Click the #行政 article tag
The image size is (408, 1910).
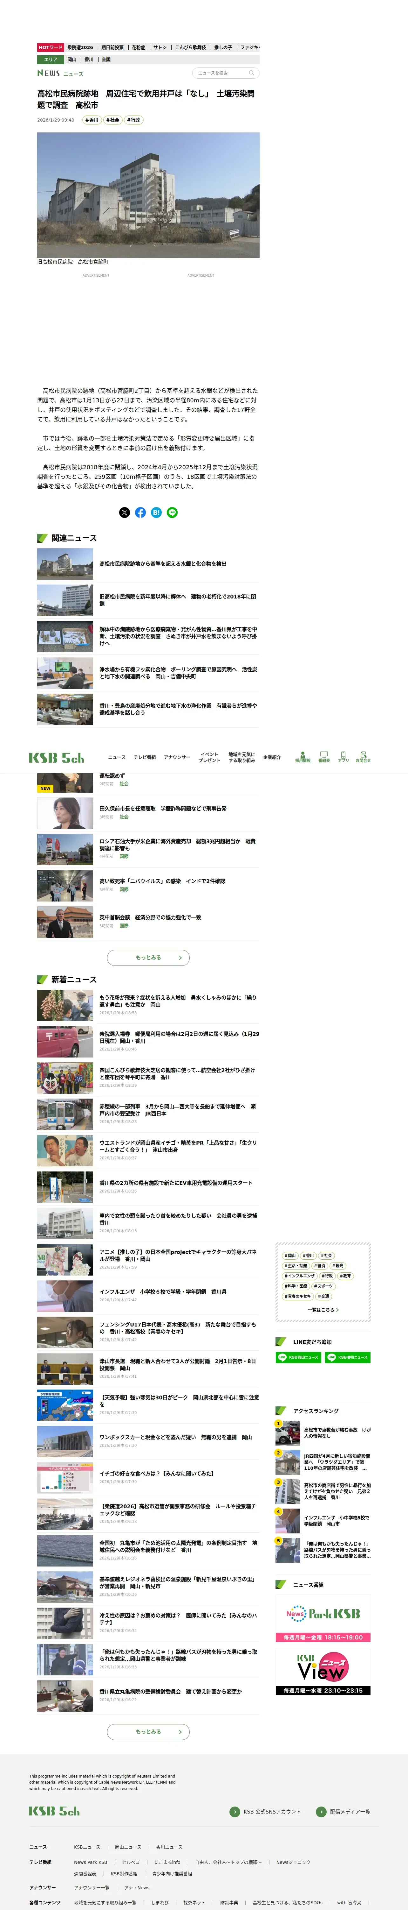point(133,120)
